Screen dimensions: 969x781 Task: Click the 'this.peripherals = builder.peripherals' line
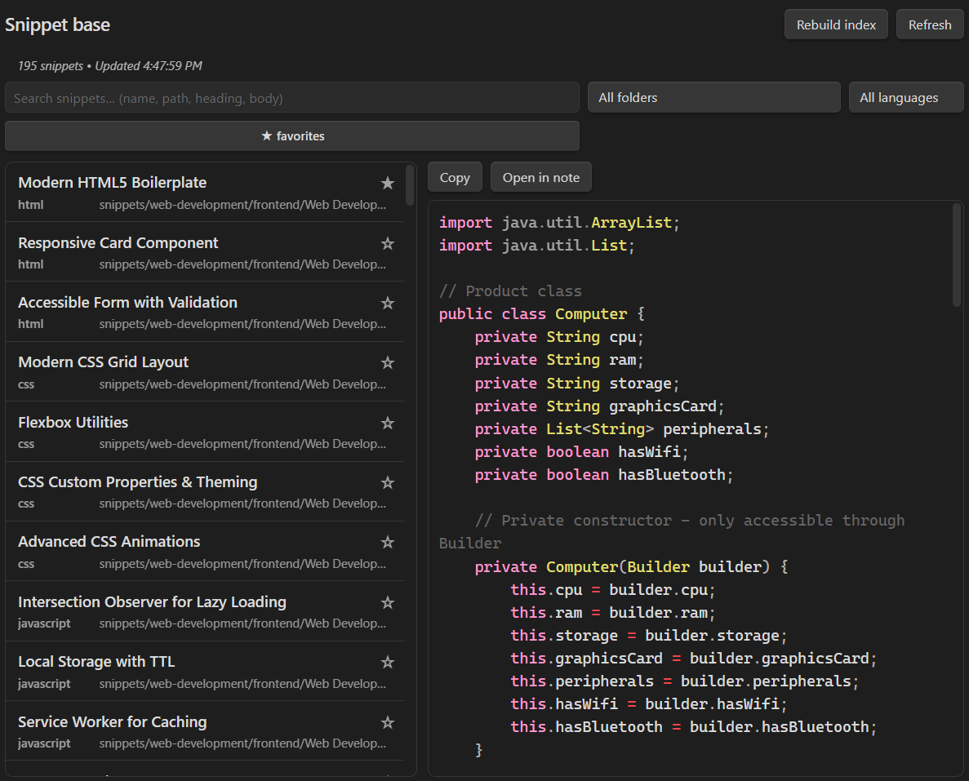click(685, 681)
